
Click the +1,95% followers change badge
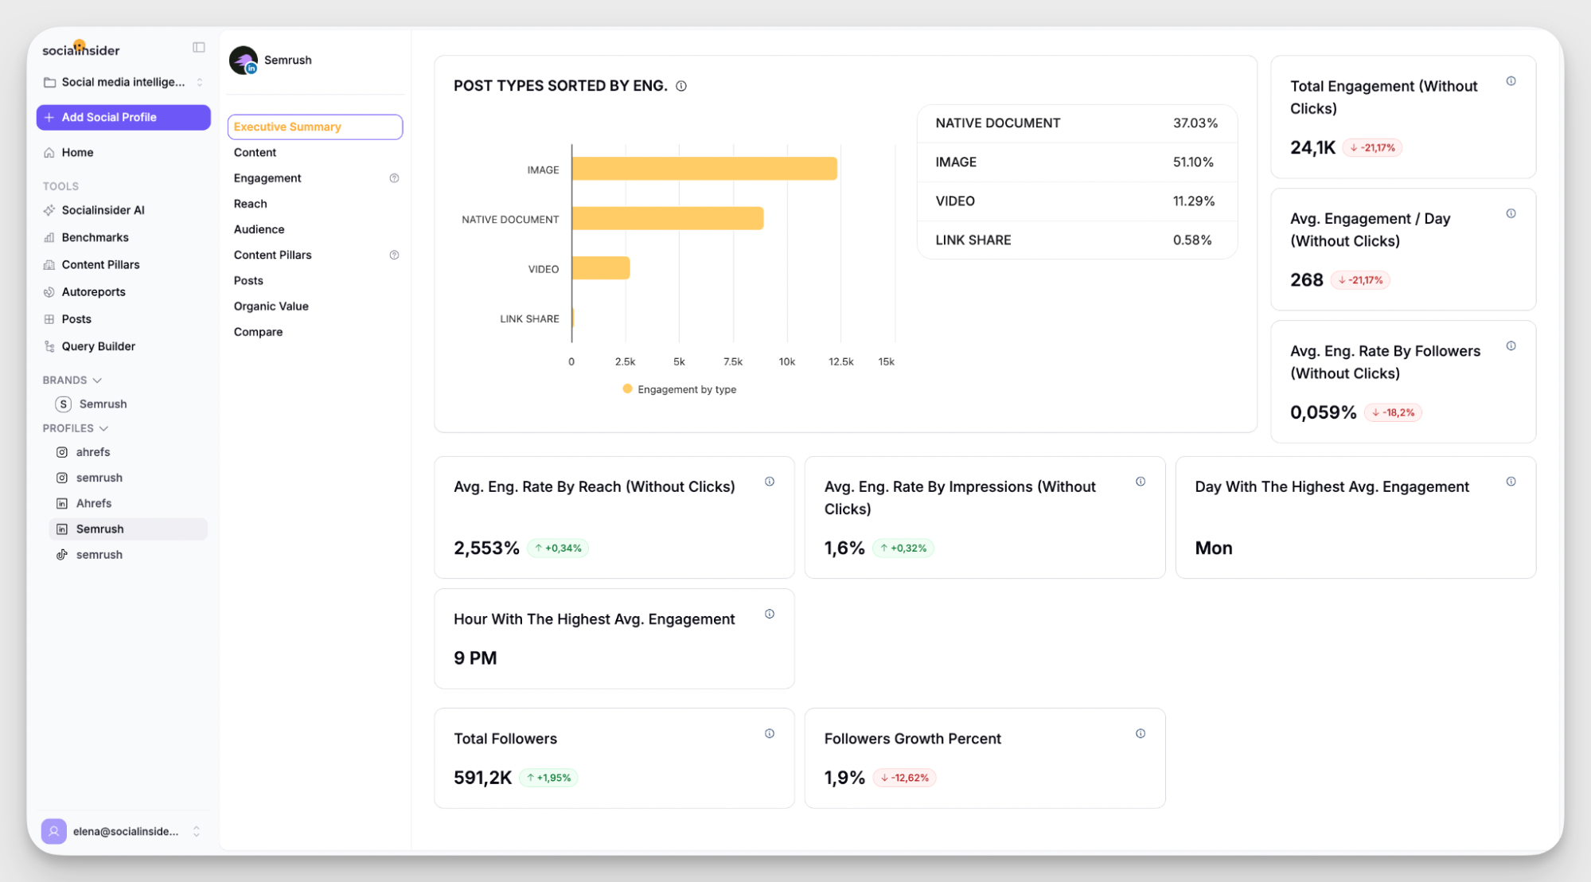click(x=548, y=778)
